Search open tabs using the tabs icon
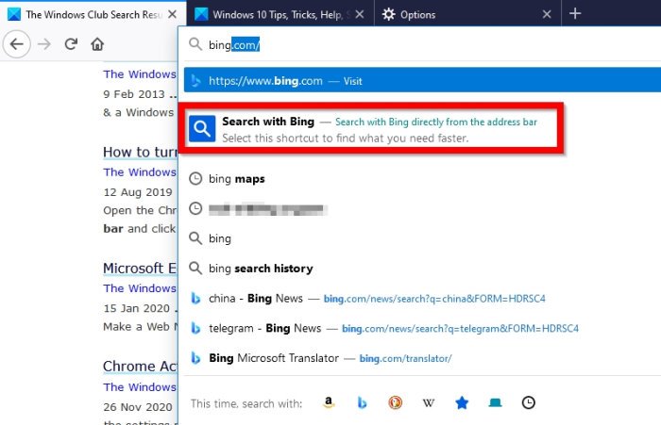This screenshot has height=425, width=661. tap(495, 402)
